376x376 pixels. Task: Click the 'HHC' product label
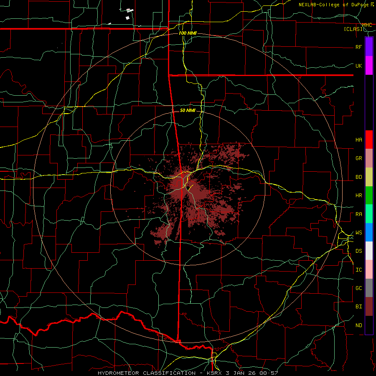click(x=367, y=25)
